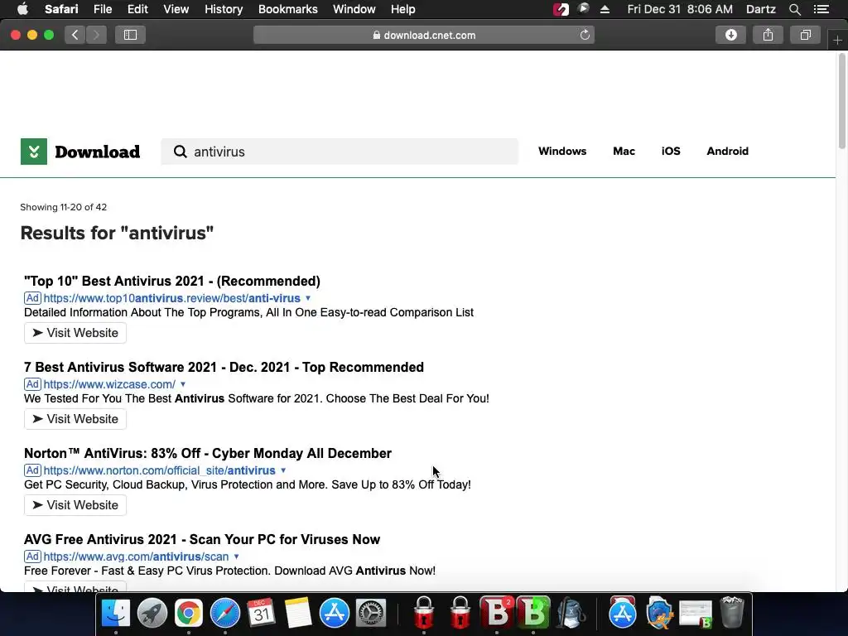Open Safari's Downloads popover
848x636 pixels.
(x=730, y=35)
